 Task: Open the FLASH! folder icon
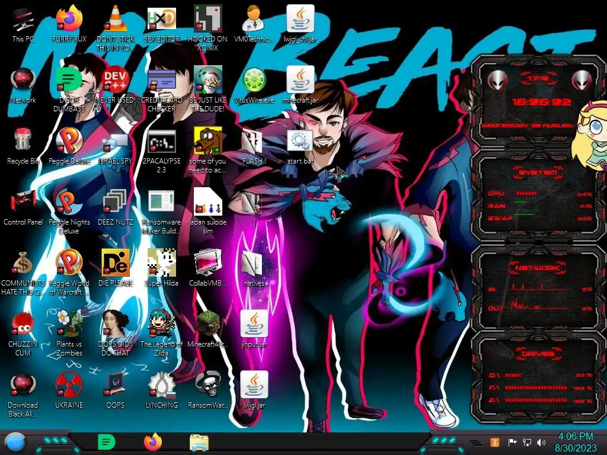pos(254,147)
